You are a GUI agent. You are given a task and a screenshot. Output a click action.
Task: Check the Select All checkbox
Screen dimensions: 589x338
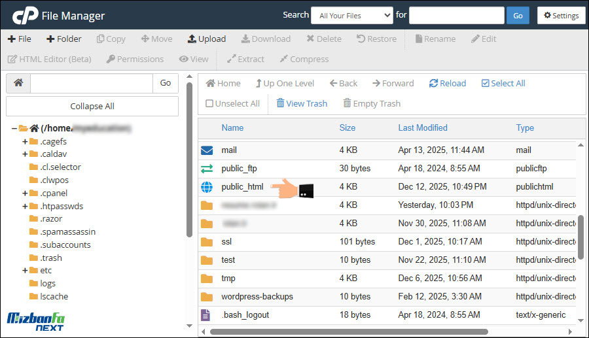485,83
